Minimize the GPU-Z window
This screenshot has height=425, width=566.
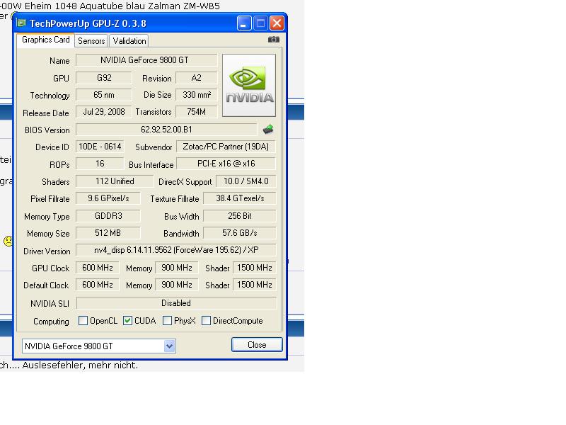tap(244, 23)
